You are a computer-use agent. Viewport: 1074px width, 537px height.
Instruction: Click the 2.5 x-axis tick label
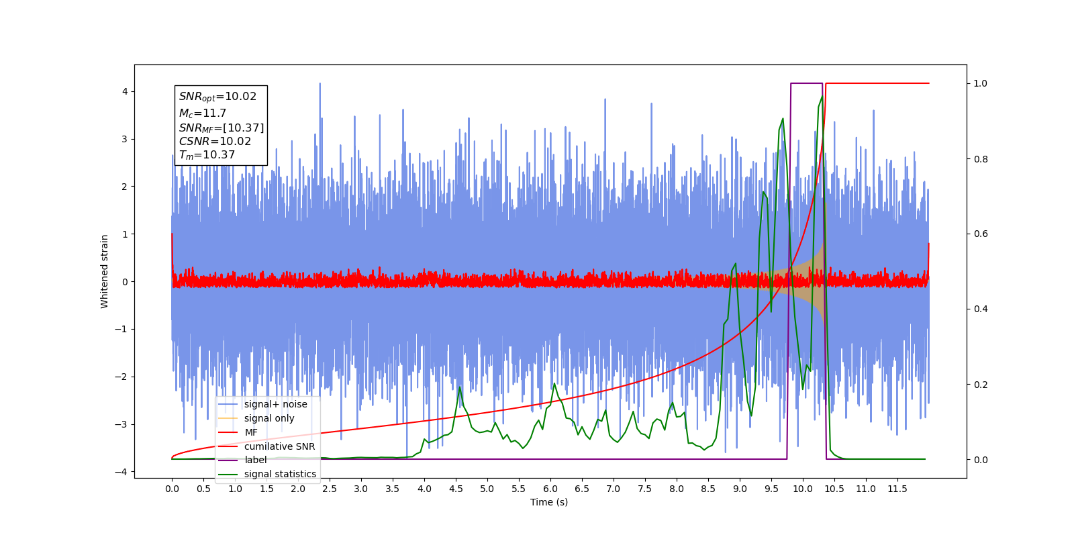pyautogui.click(x=330, y=489)
